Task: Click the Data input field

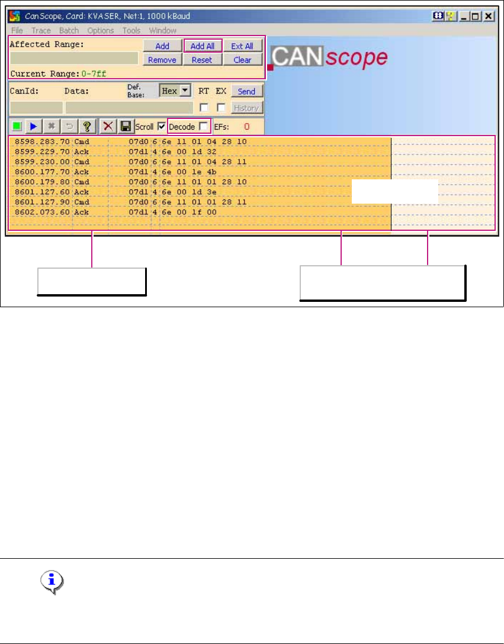Action: 129,108
